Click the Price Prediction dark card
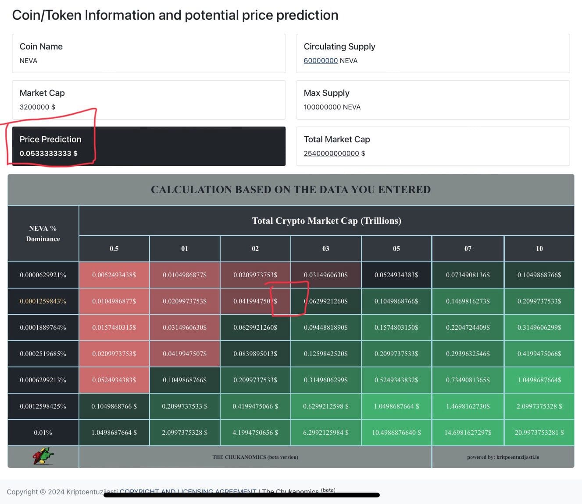 click(149, 146)
